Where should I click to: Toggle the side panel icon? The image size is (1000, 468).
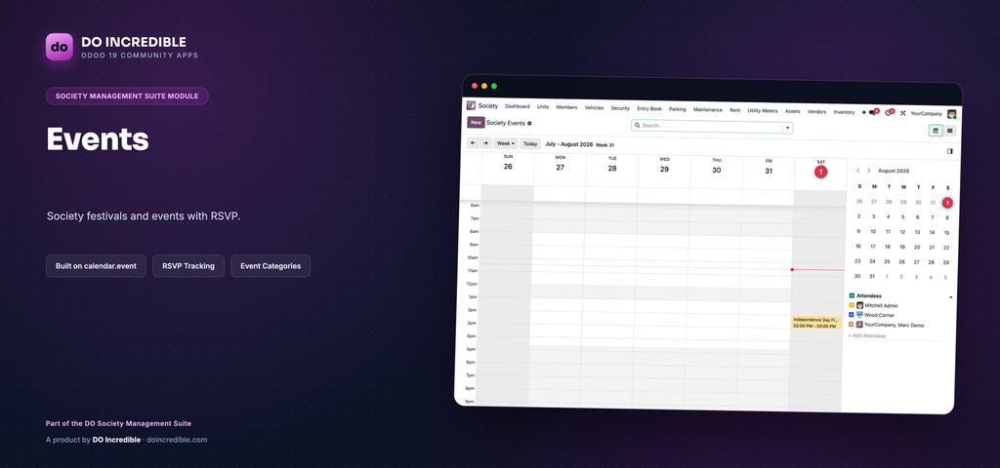click(949, 151)
